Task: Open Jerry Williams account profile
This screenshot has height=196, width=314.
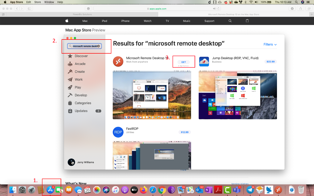Action: click(x=81, y=162)
